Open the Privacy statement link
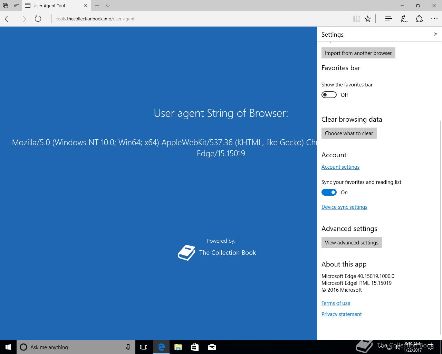The width and height of the screenshot is (442, 354). (x=342, y=314)
